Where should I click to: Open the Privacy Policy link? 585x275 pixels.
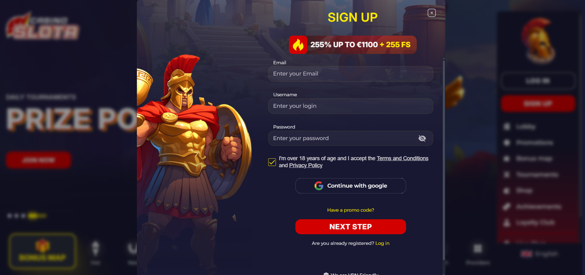coord(306,165)
